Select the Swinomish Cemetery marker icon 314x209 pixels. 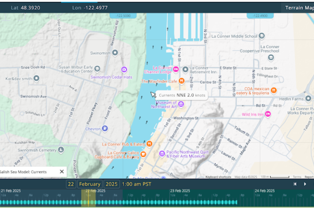click(61, 149)
